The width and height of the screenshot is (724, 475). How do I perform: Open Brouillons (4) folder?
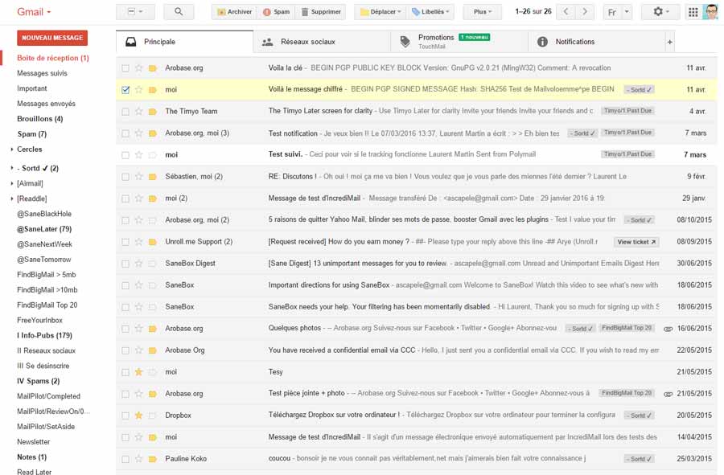click(x=39, y=119)
